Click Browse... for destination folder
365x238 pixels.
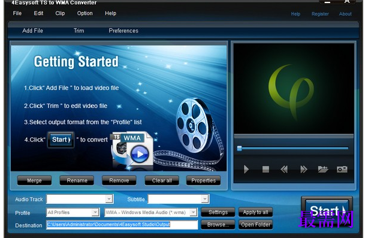pos(218,225)
